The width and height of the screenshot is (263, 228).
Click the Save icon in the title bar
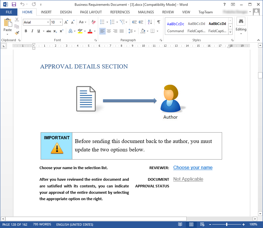(14, 4)
